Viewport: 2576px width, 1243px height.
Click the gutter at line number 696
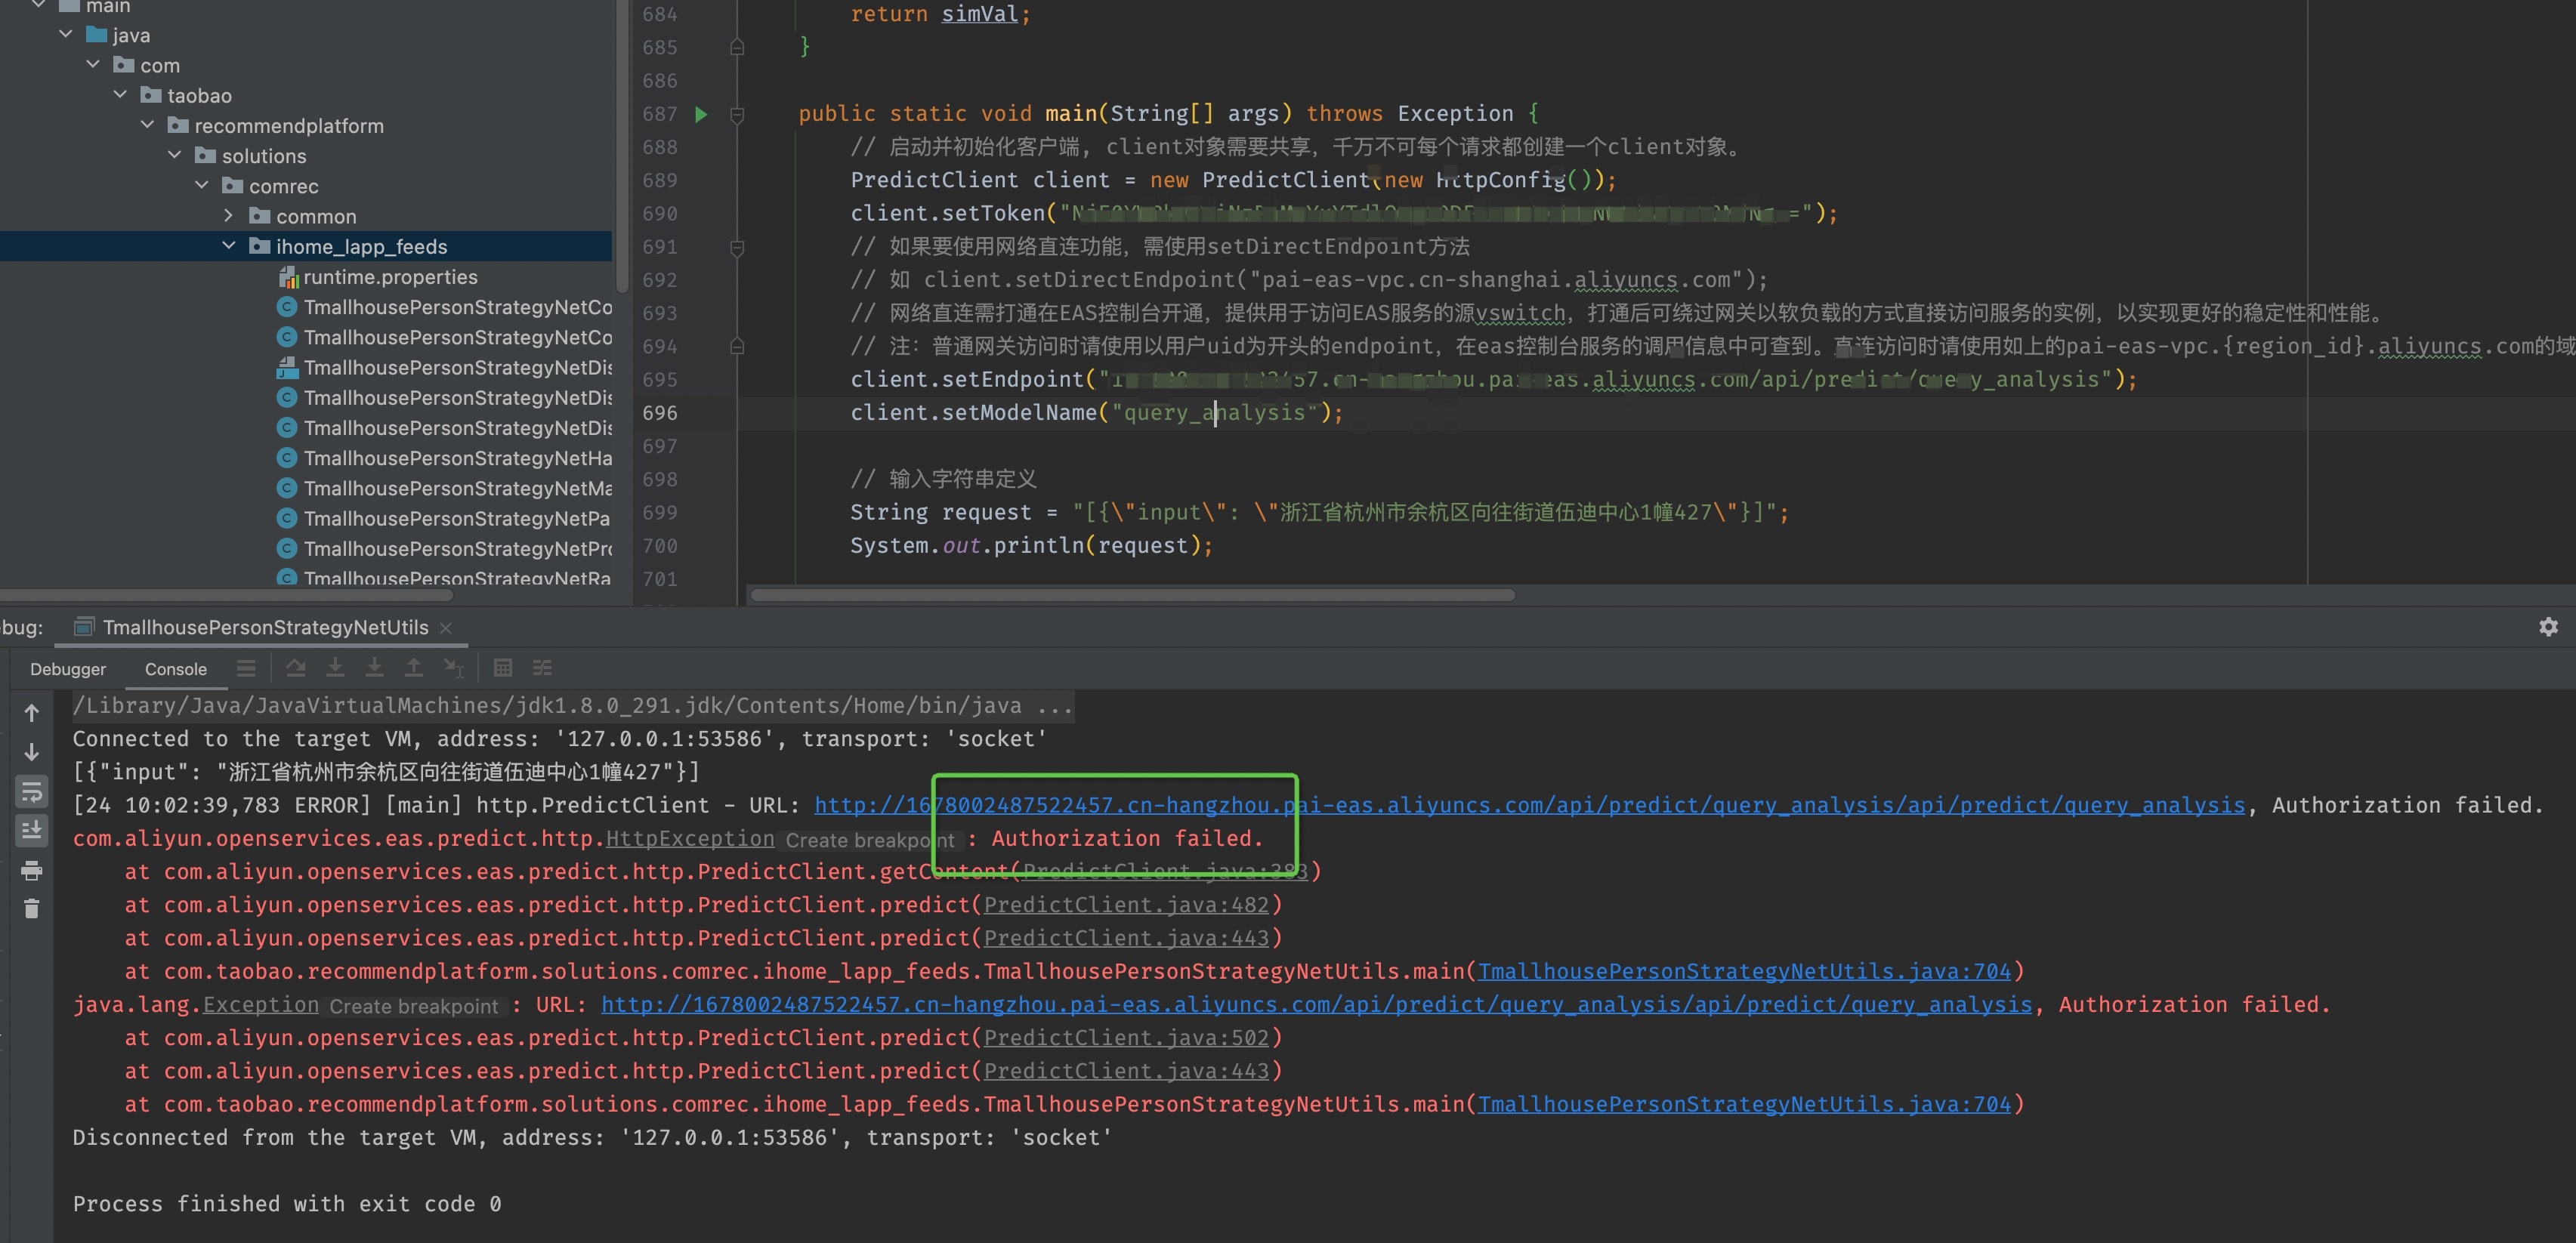pyautogui.click(x=659, y=413)
